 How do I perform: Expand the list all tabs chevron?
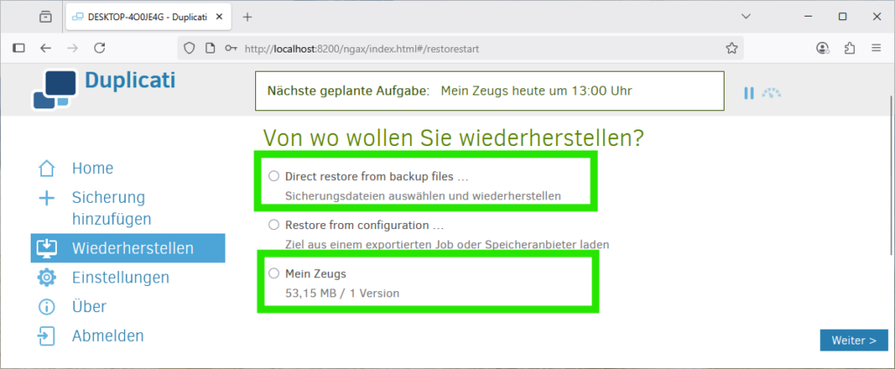746,17
